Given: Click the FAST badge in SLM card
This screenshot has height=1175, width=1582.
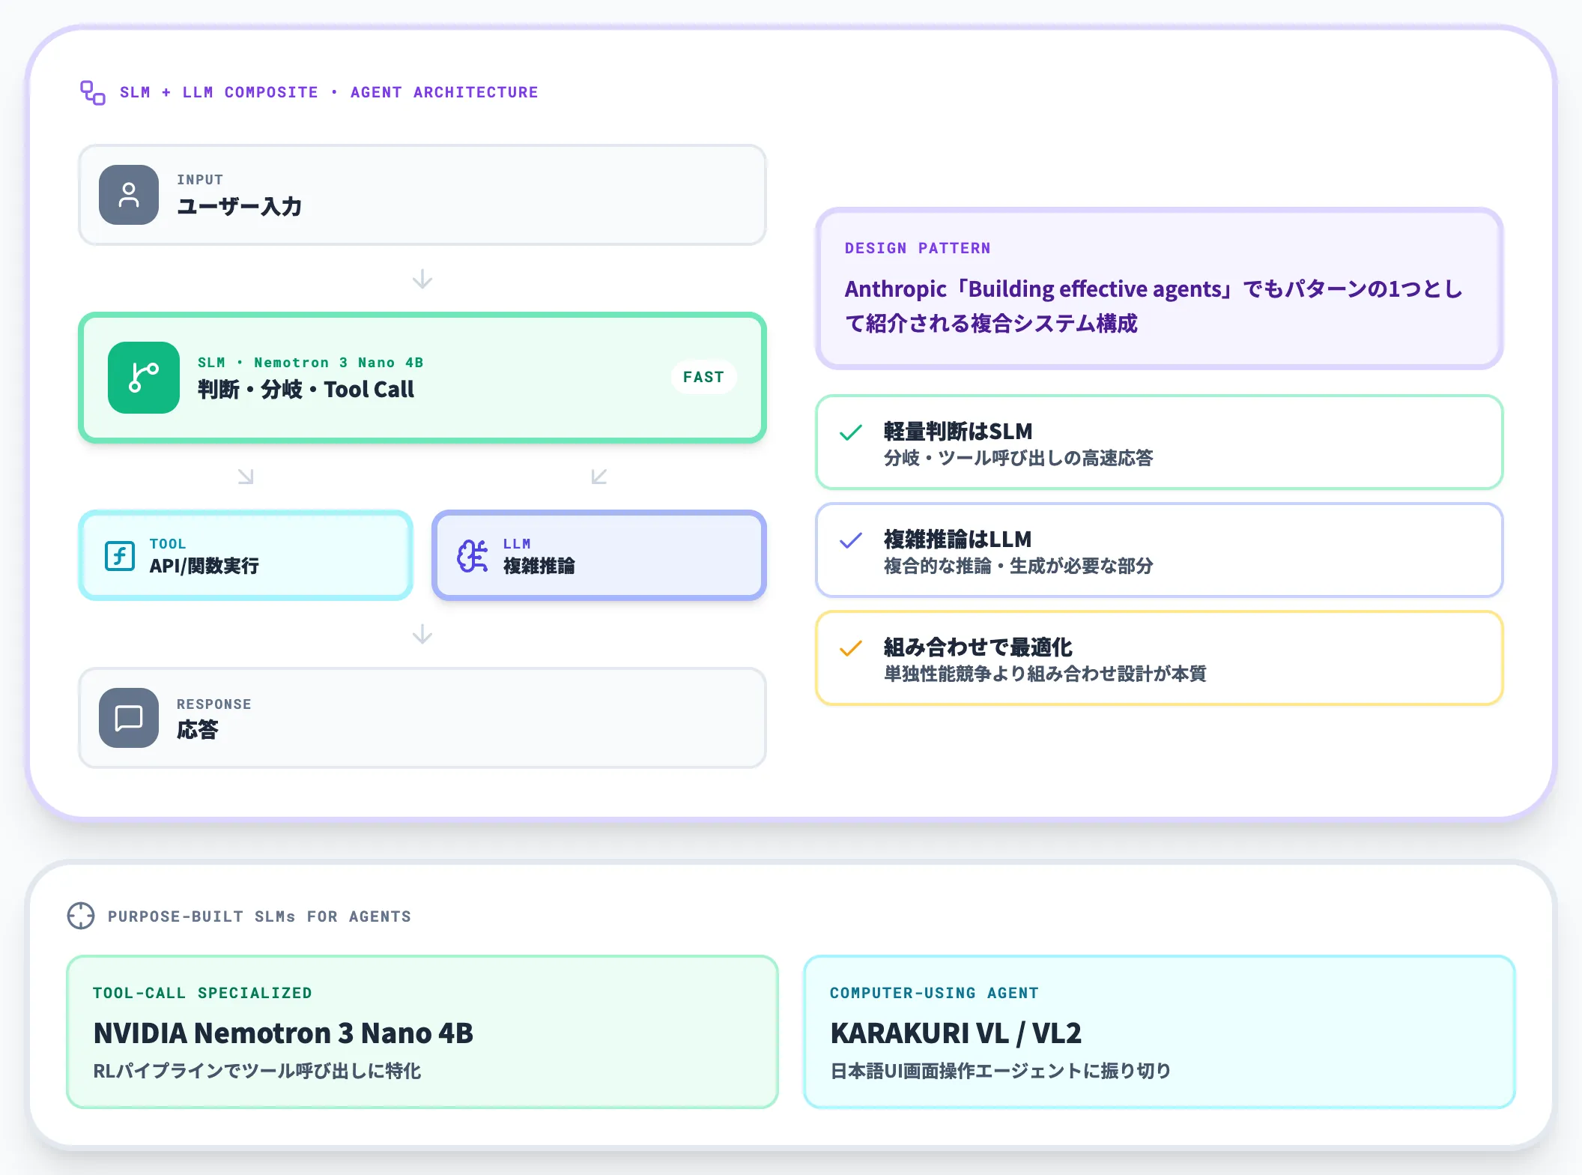Looking at the screenshot, I should click(703, 377).
